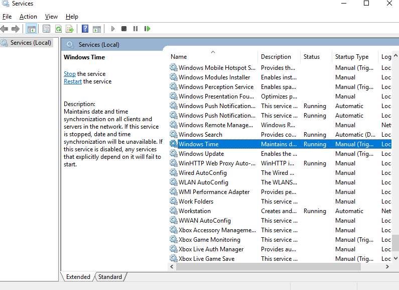This screenshot has height=290, width=399.
Task: Switch to the Standard tab
Action: click(x=110, y=277)
